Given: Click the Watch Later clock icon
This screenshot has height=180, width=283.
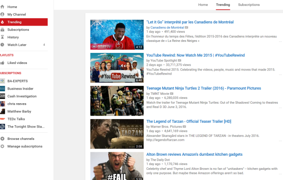Looking at the screenshot, I should coord(2,45).
